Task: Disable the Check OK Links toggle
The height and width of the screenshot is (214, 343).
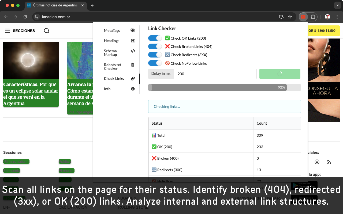Action: coord(155,38)
